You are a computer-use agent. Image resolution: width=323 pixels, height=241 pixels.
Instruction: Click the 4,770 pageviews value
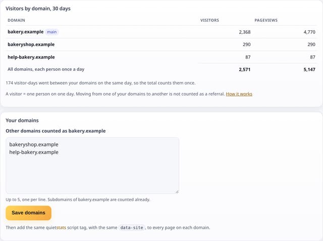pos(309,32)
